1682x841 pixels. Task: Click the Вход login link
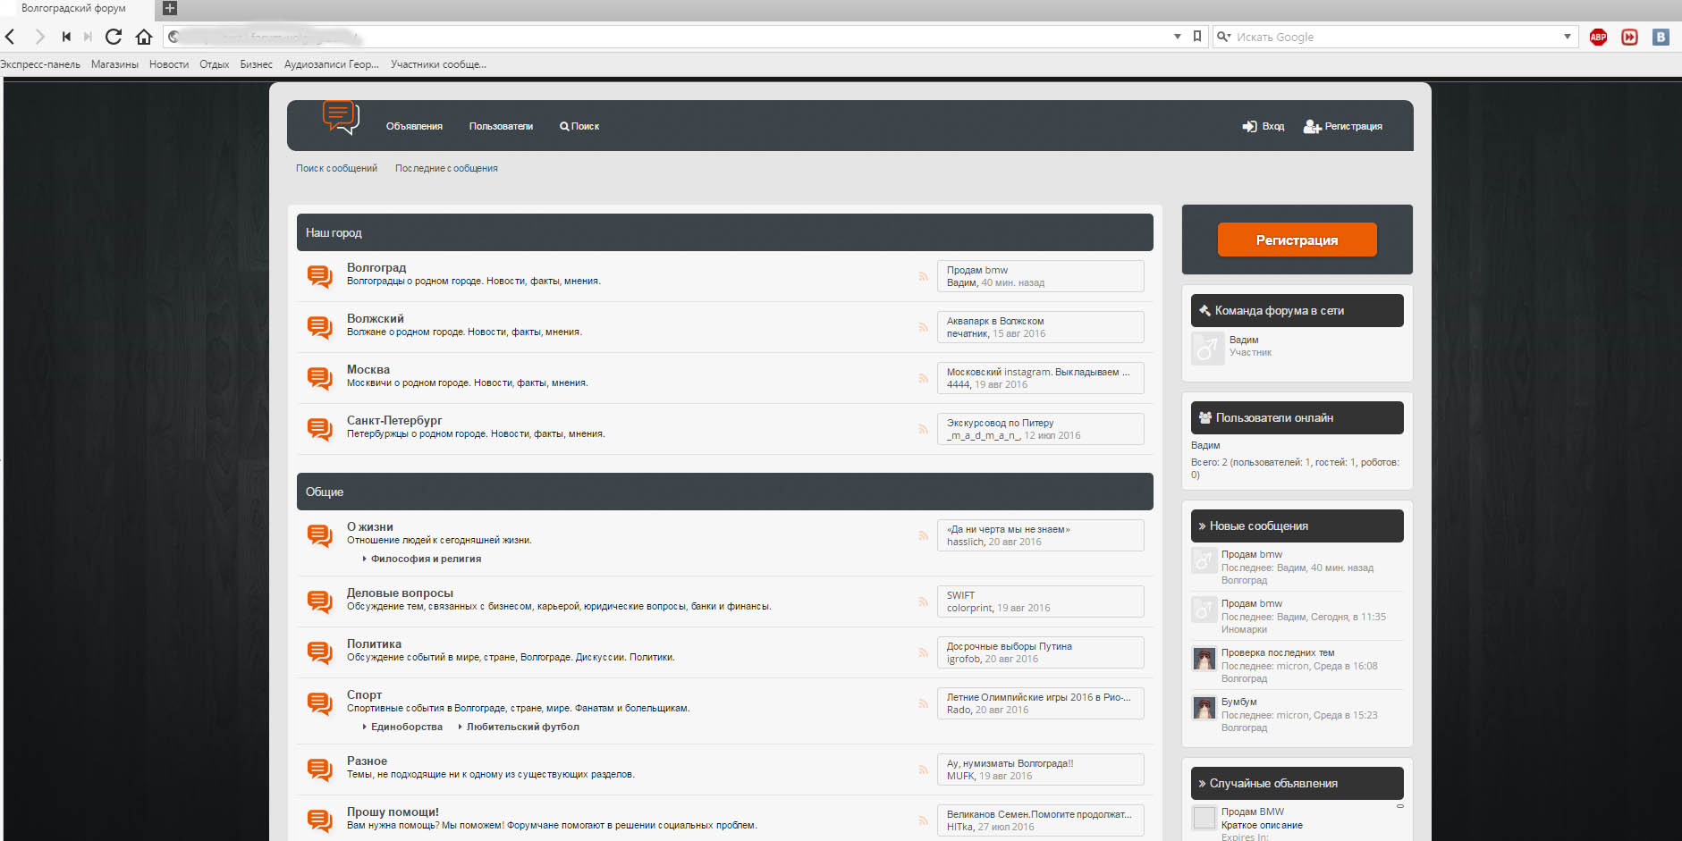click(x=1264, y=127)
